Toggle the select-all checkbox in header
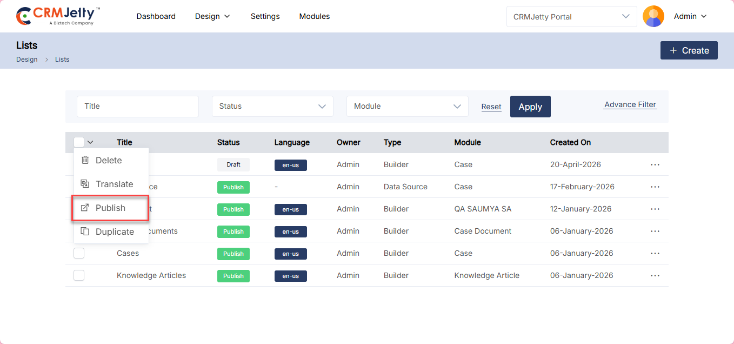The width and height of the screenshot is (734, 344). tap(79, 142)
